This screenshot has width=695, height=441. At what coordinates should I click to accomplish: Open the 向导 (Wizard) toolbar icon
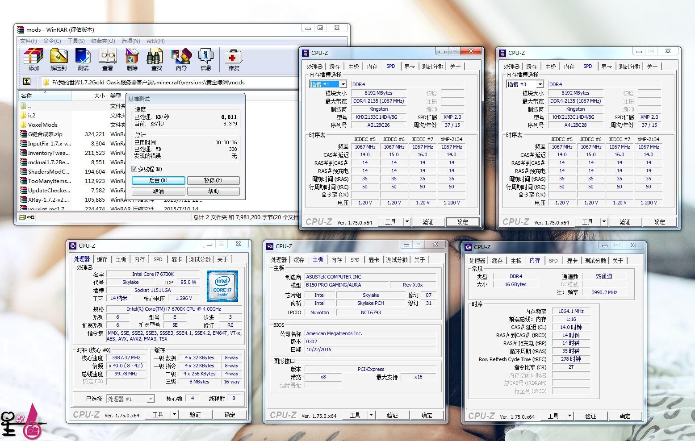[181, 57]
